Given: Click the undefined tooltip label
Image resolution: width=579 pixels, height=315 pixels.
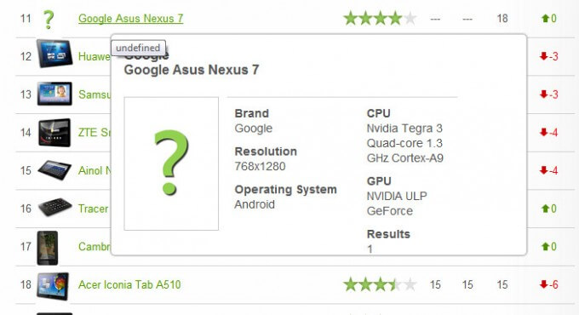Looking at the screenshot, I should (138, 48).
